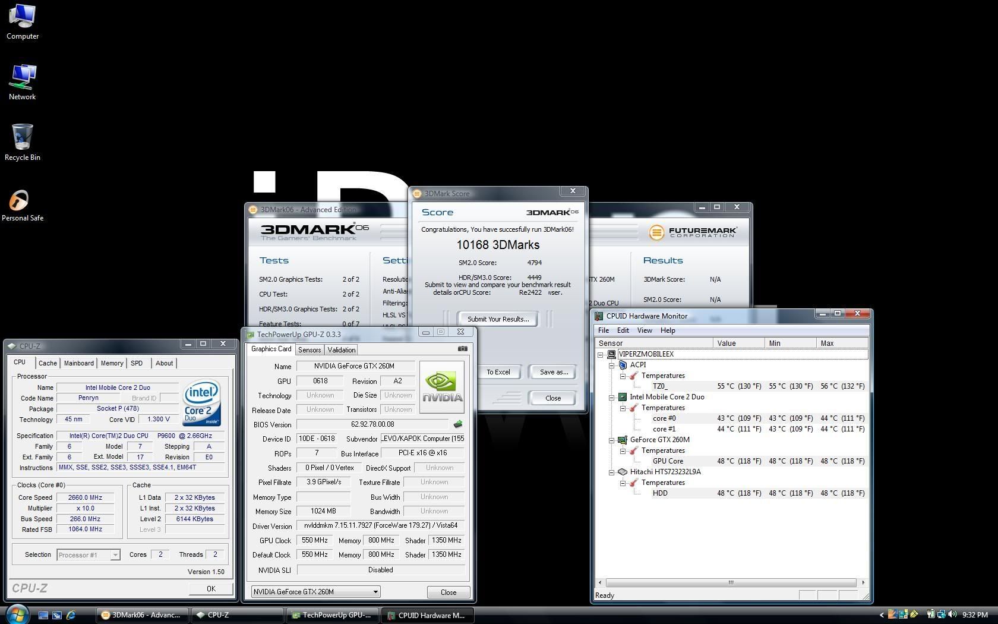Open the network icon in system tray

pos(942,614)
